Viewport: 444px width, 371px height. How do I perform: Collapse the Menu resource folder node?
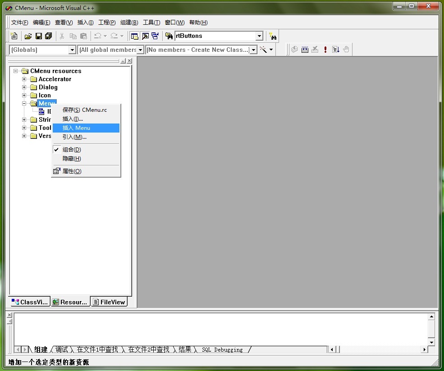pyautogui.click(x=24, y=103)
